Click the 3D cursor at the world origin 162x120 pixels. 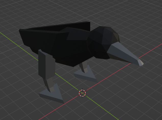(x=82, y=93)
